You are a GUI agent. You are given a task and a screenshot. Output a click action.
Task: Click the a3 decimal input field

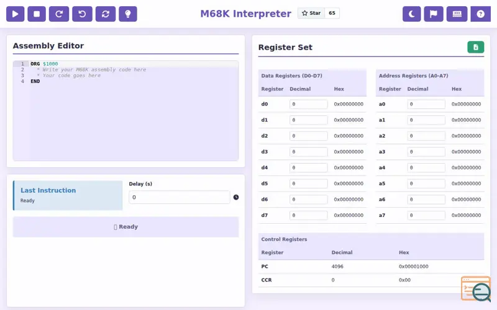click(x=426, y=152)
